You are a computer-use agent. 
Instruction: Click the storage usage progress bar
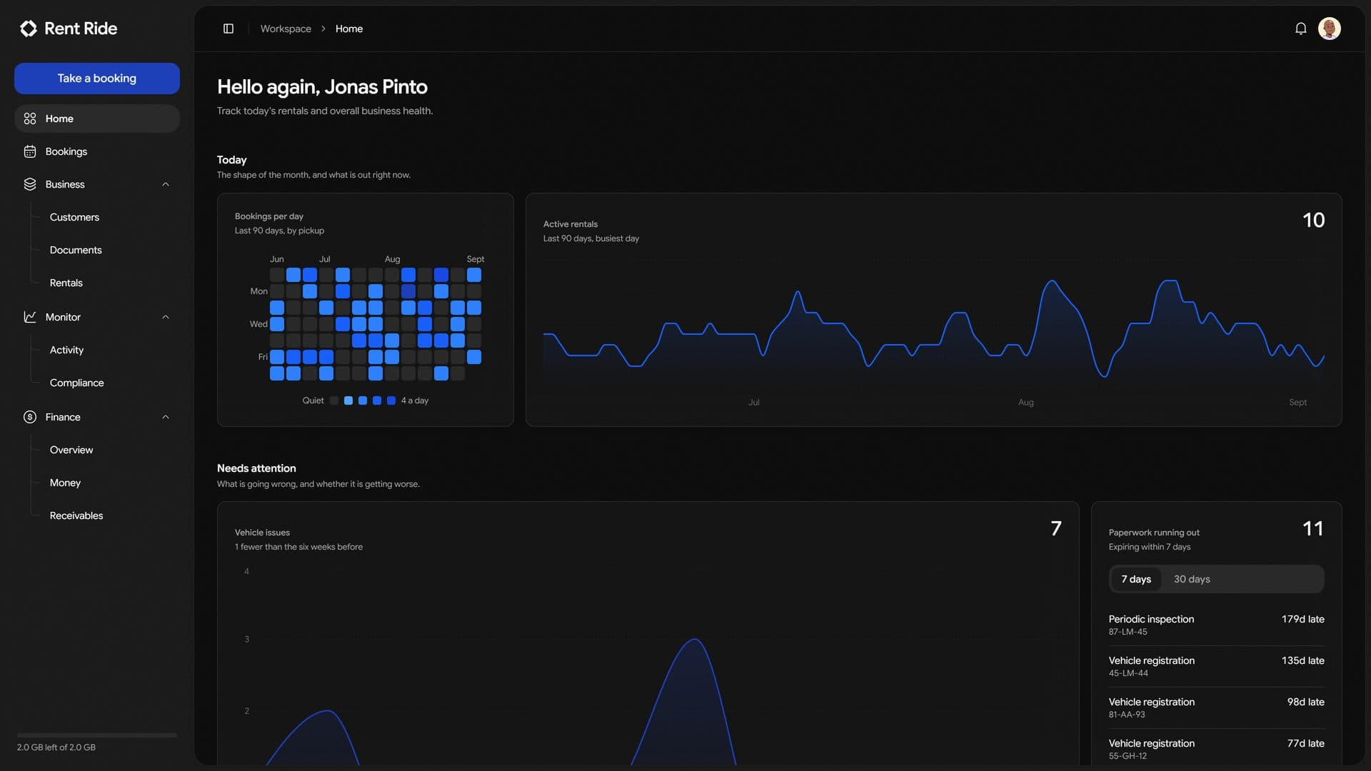tap(97, 735)
